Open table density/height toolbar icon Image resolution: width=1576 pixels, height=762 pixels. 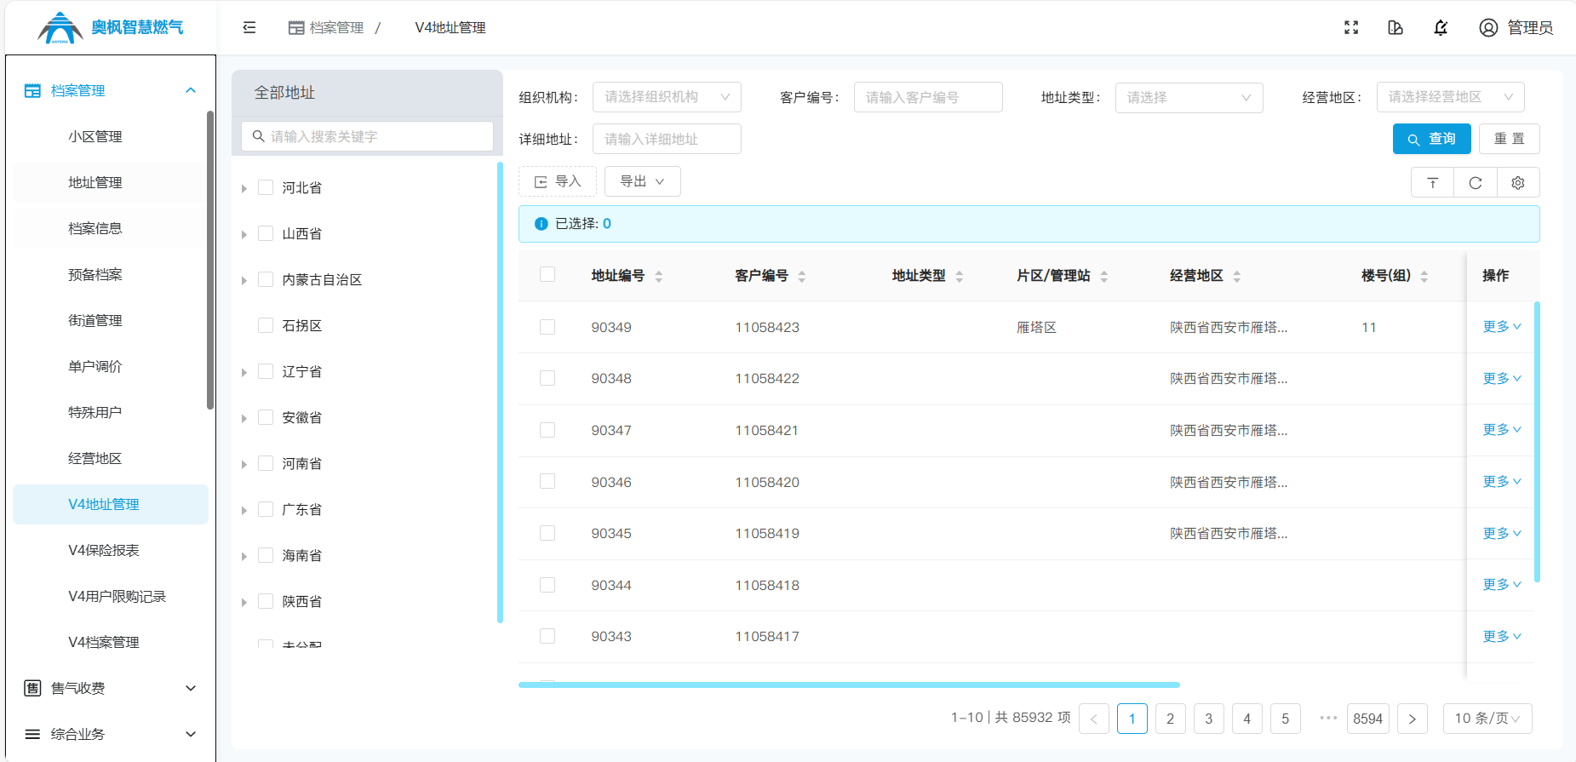click(1433, 182)
